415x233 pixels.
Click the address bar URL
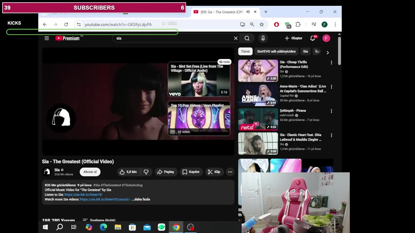pos(118,25)
